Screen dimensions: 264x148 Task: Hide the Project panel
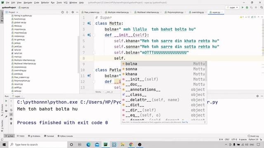point(77,12)
